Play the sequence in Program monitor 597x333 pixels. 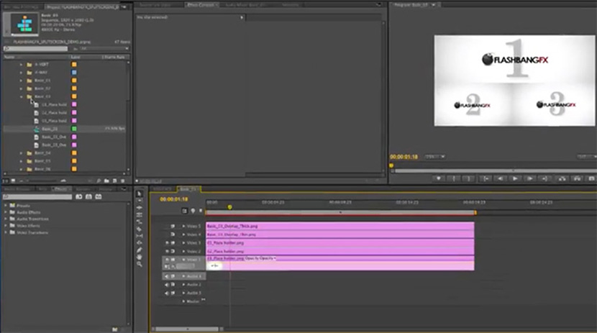coord(515,178)
